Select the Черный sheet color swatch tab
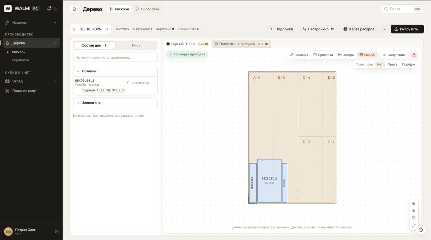The image size is (431, 240). click(x=187, y=44)
